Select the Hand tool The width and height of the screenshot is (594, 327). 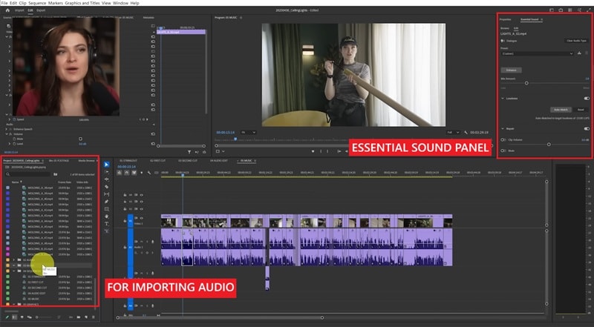[106, 216]
